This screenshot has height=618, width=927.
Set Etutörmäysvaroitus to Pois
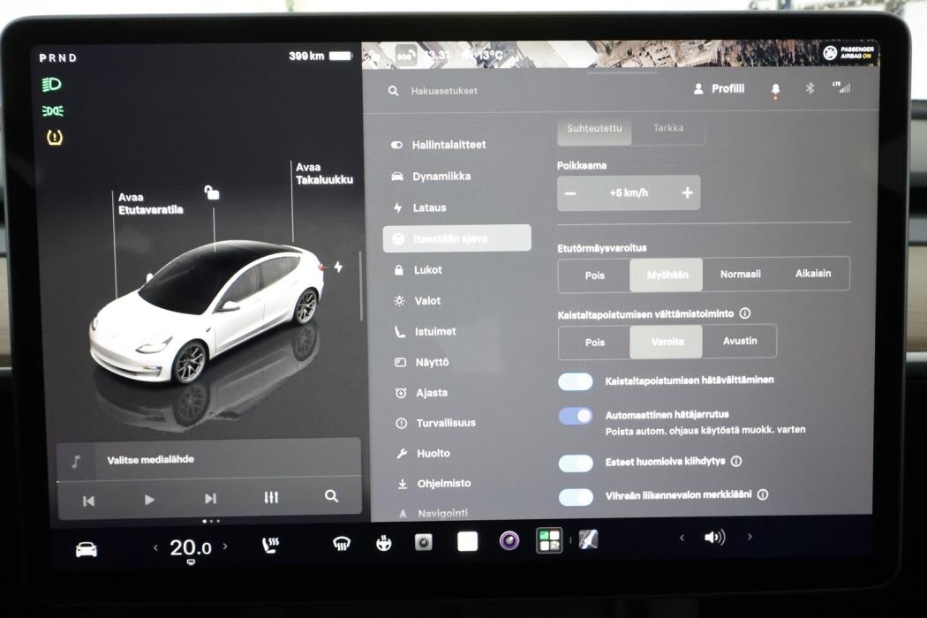594,275
